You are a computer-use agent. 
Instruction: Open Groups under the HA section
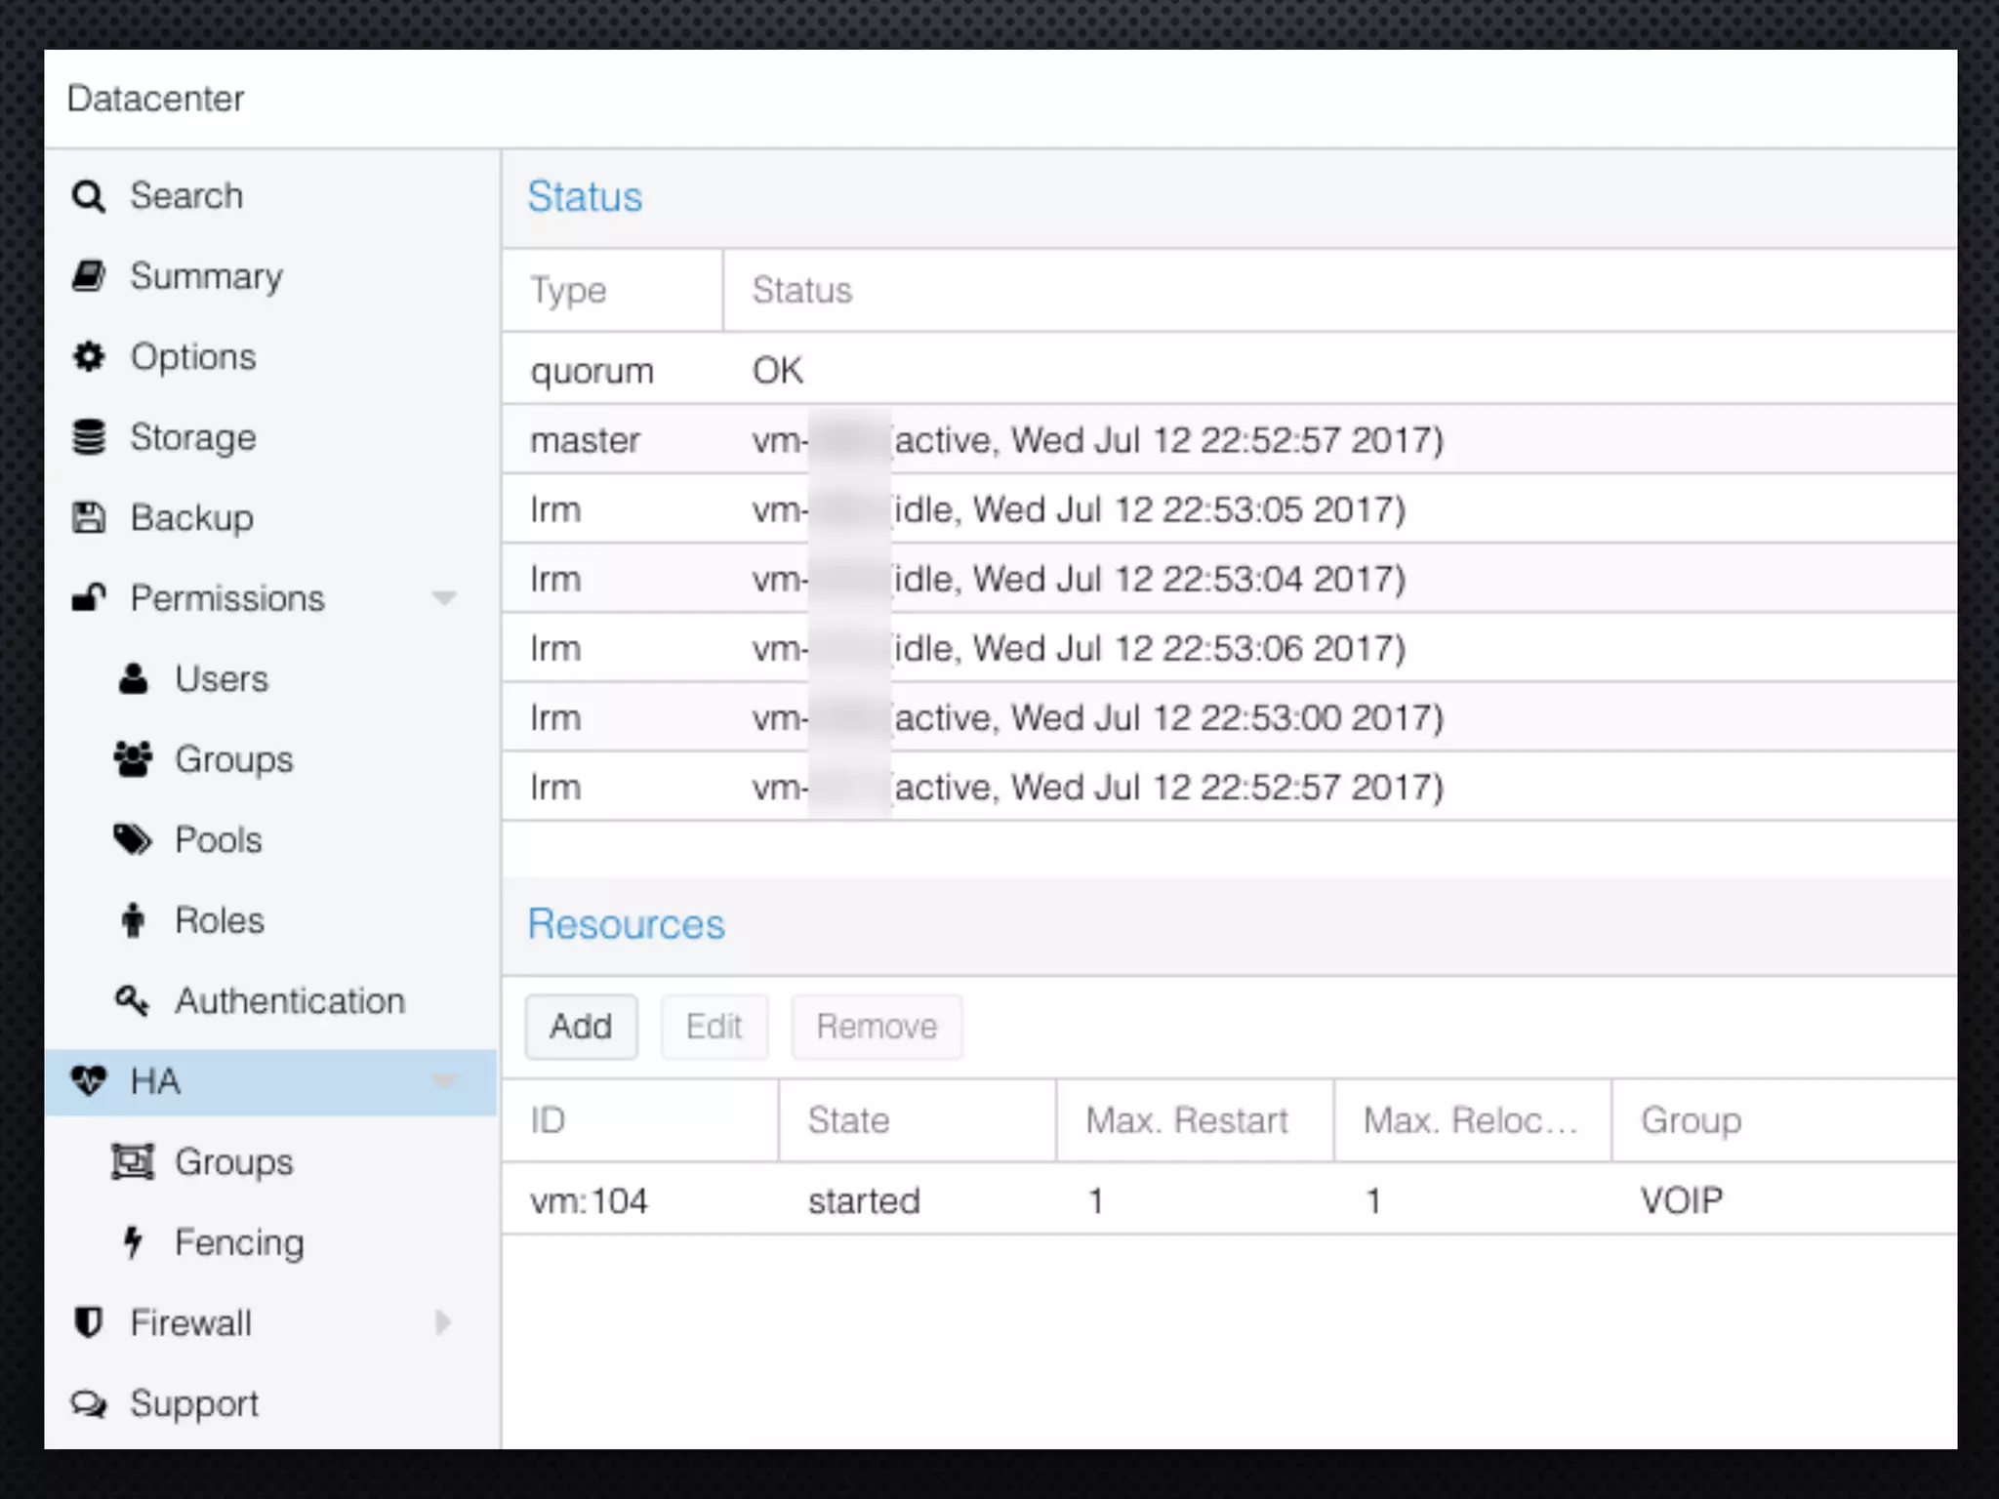tap(233, 1162)
